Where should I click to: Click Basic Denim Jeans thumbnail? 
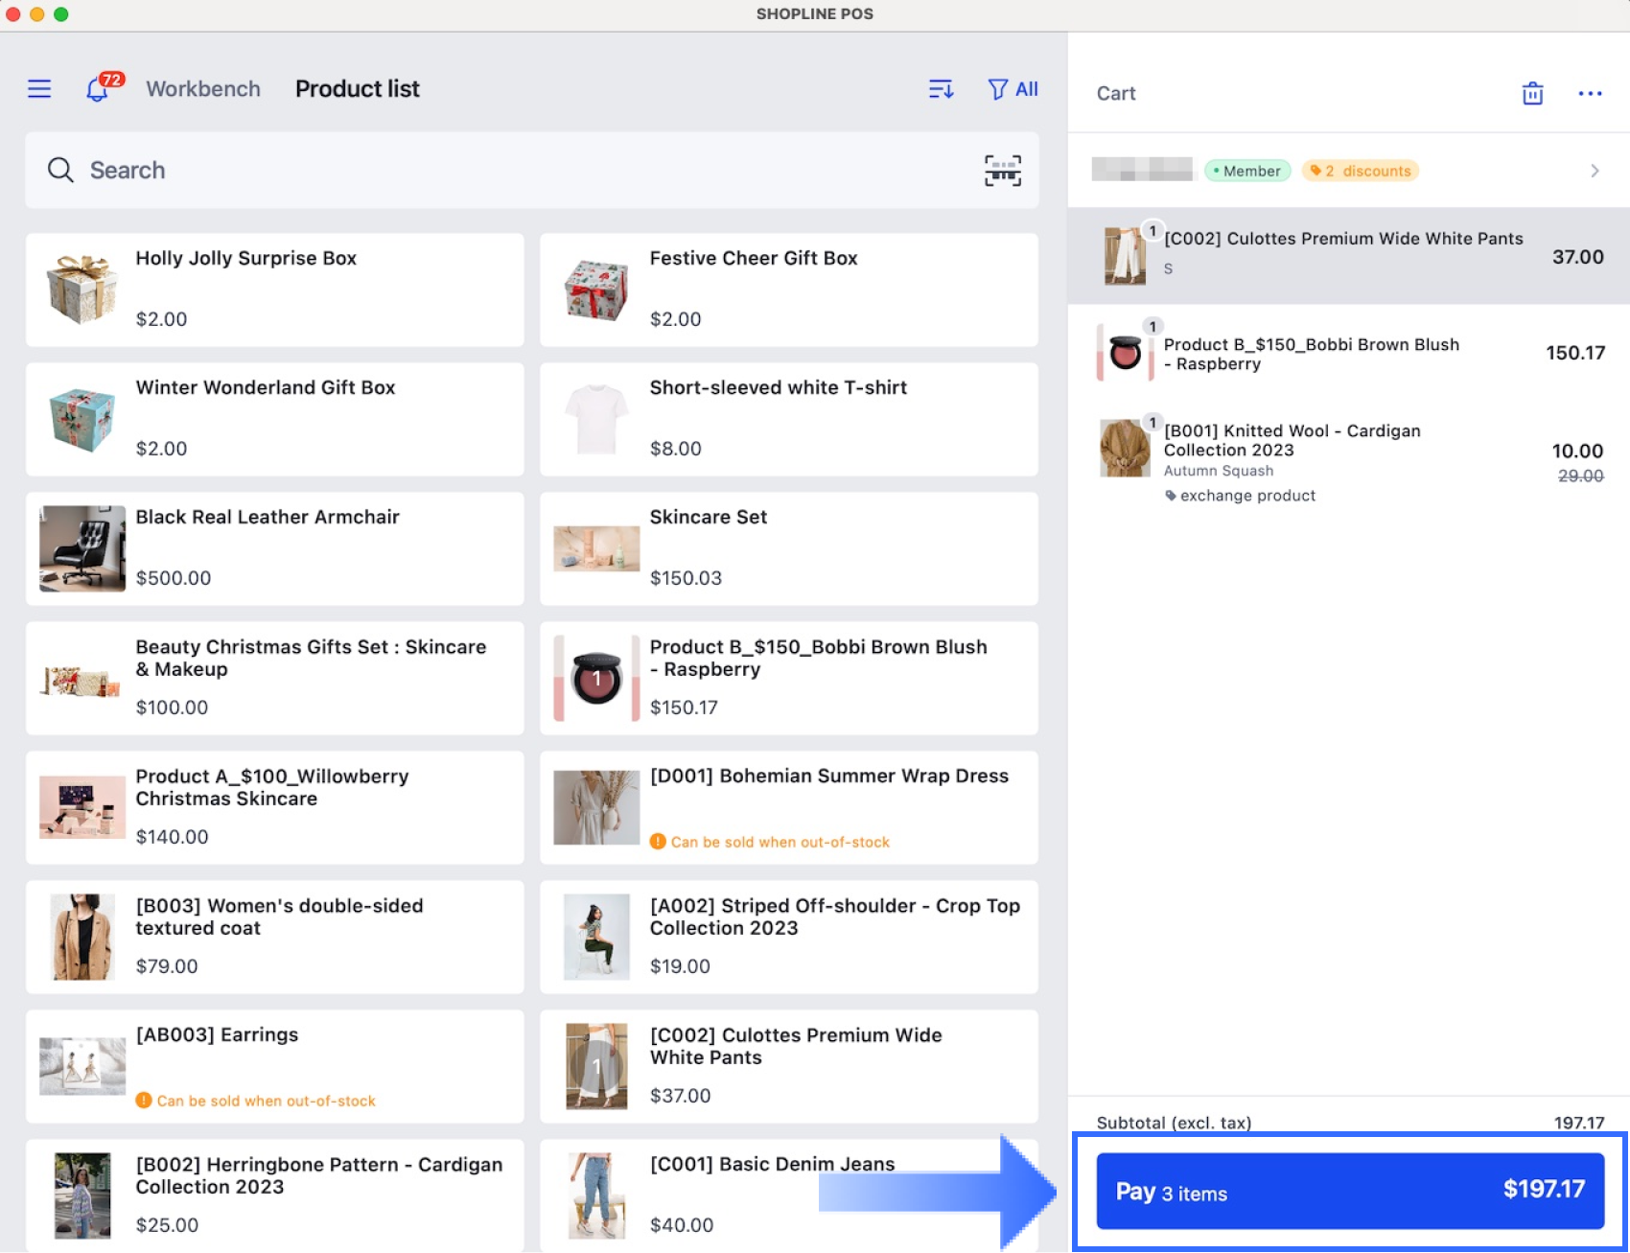pos(596,1195)
